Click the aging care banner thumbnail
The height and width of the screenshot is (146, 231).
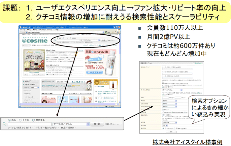(34, 60)
